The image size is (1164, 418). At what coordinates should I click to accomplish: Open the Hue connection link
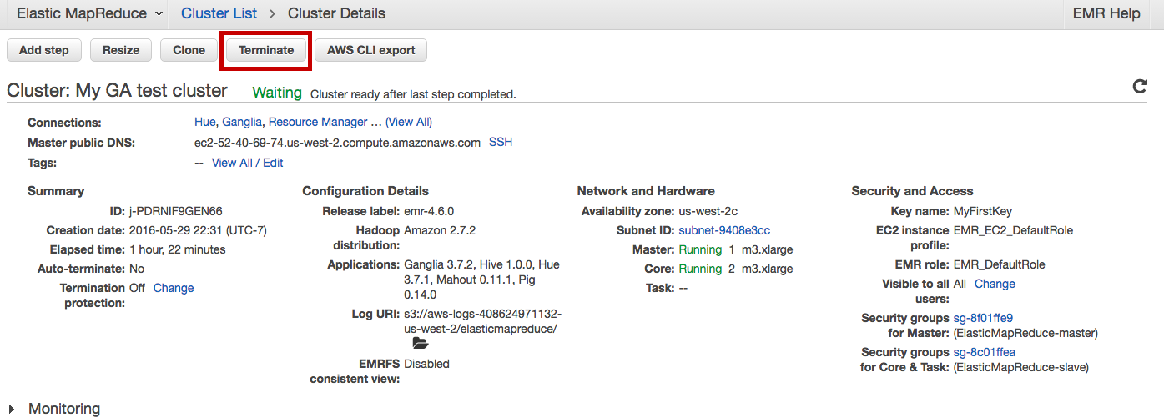pyautogui.click(x=205, y=122)
